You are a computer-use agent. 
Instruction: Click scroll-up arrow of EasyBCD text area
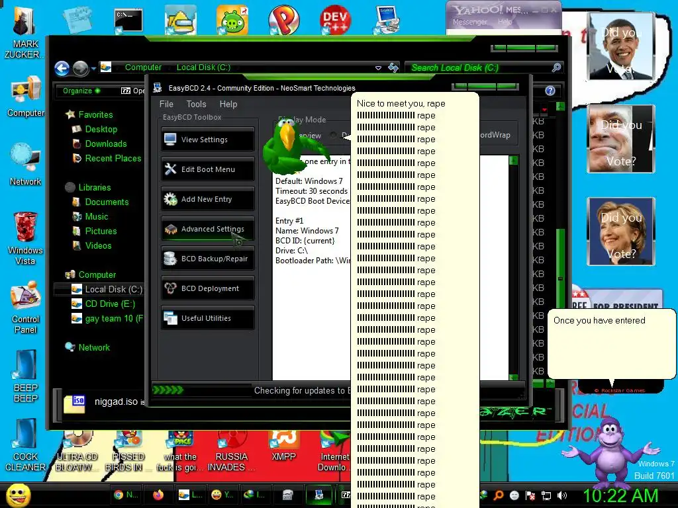click(514, 161)
